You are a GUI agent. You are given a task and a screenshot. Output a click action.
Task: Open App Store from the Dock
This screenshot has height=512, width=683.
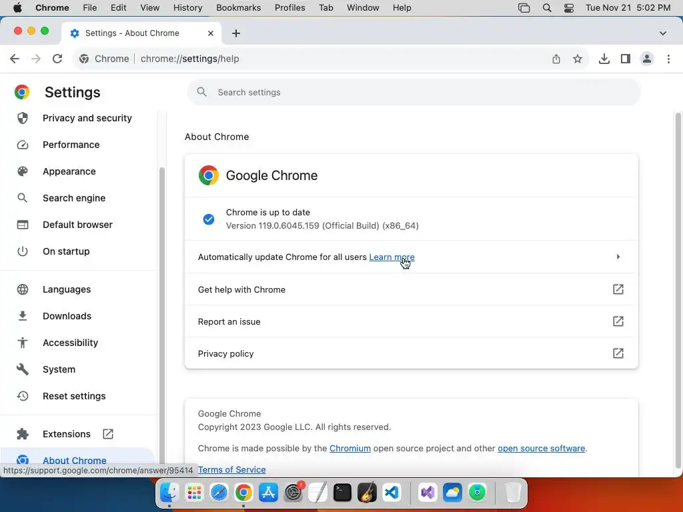[x=268, y=493]
